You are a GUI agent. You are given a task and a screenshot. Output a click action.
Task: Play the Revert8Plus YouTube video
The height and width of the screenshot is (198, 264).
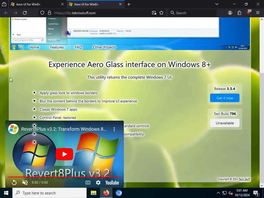point(64,154)
